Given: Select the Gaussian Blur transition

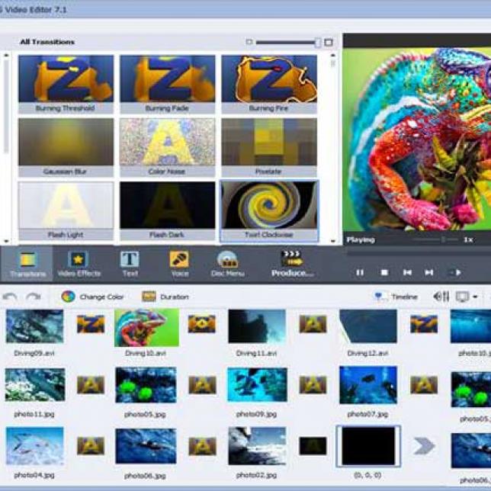Looking at the screenshot, I should click(x=66, y=147).
